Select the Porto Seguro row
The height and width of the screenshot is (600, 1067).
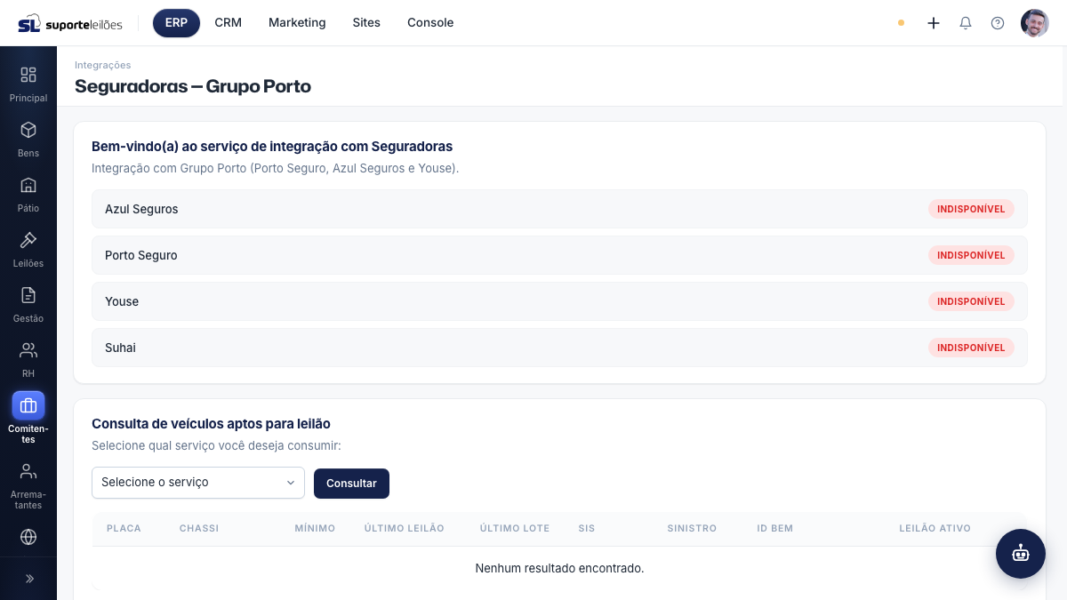pyautogui.click(x=559, y=255)
